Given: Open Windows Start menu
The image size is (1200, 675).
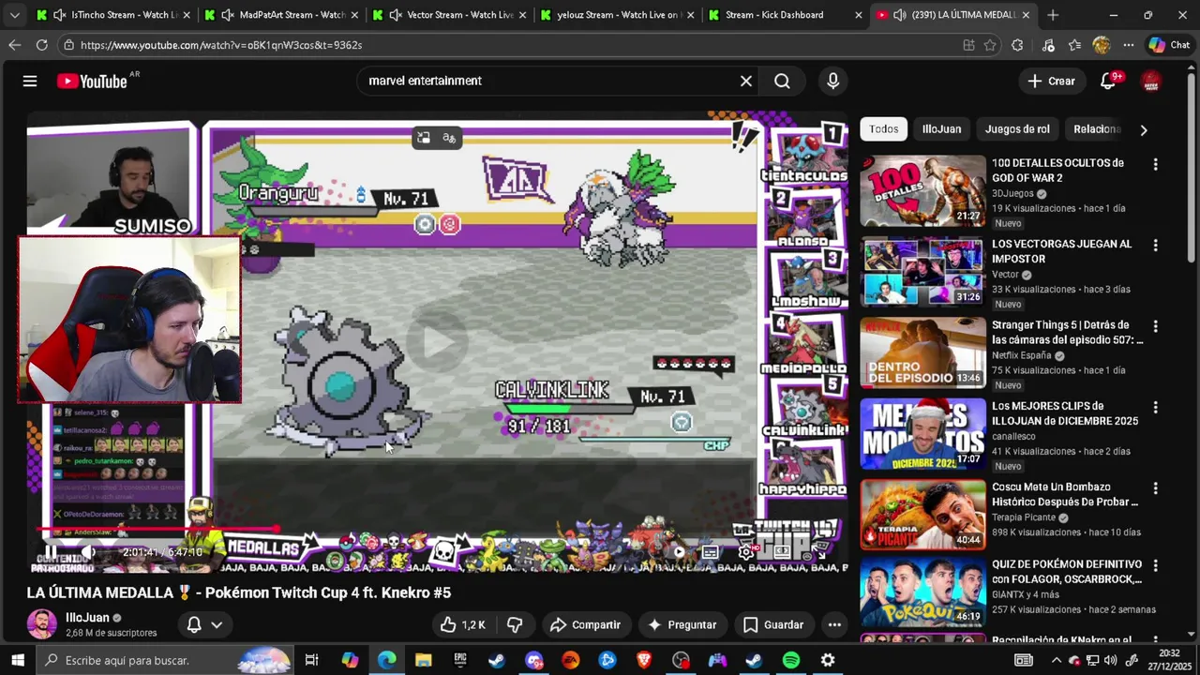Looking at the screenshot, I should [17, 660].
